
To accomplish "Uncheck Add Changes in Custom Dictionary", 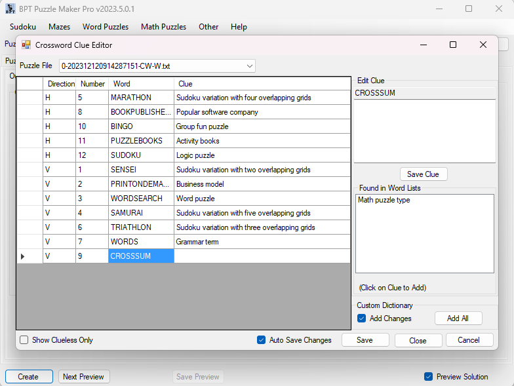I will [x=362, y=318].
